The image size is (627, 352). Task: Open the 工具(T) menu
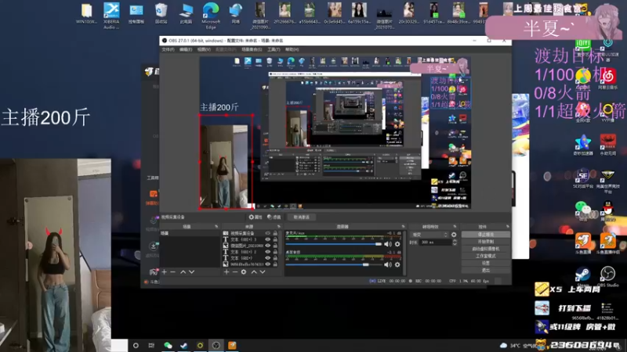274,49
